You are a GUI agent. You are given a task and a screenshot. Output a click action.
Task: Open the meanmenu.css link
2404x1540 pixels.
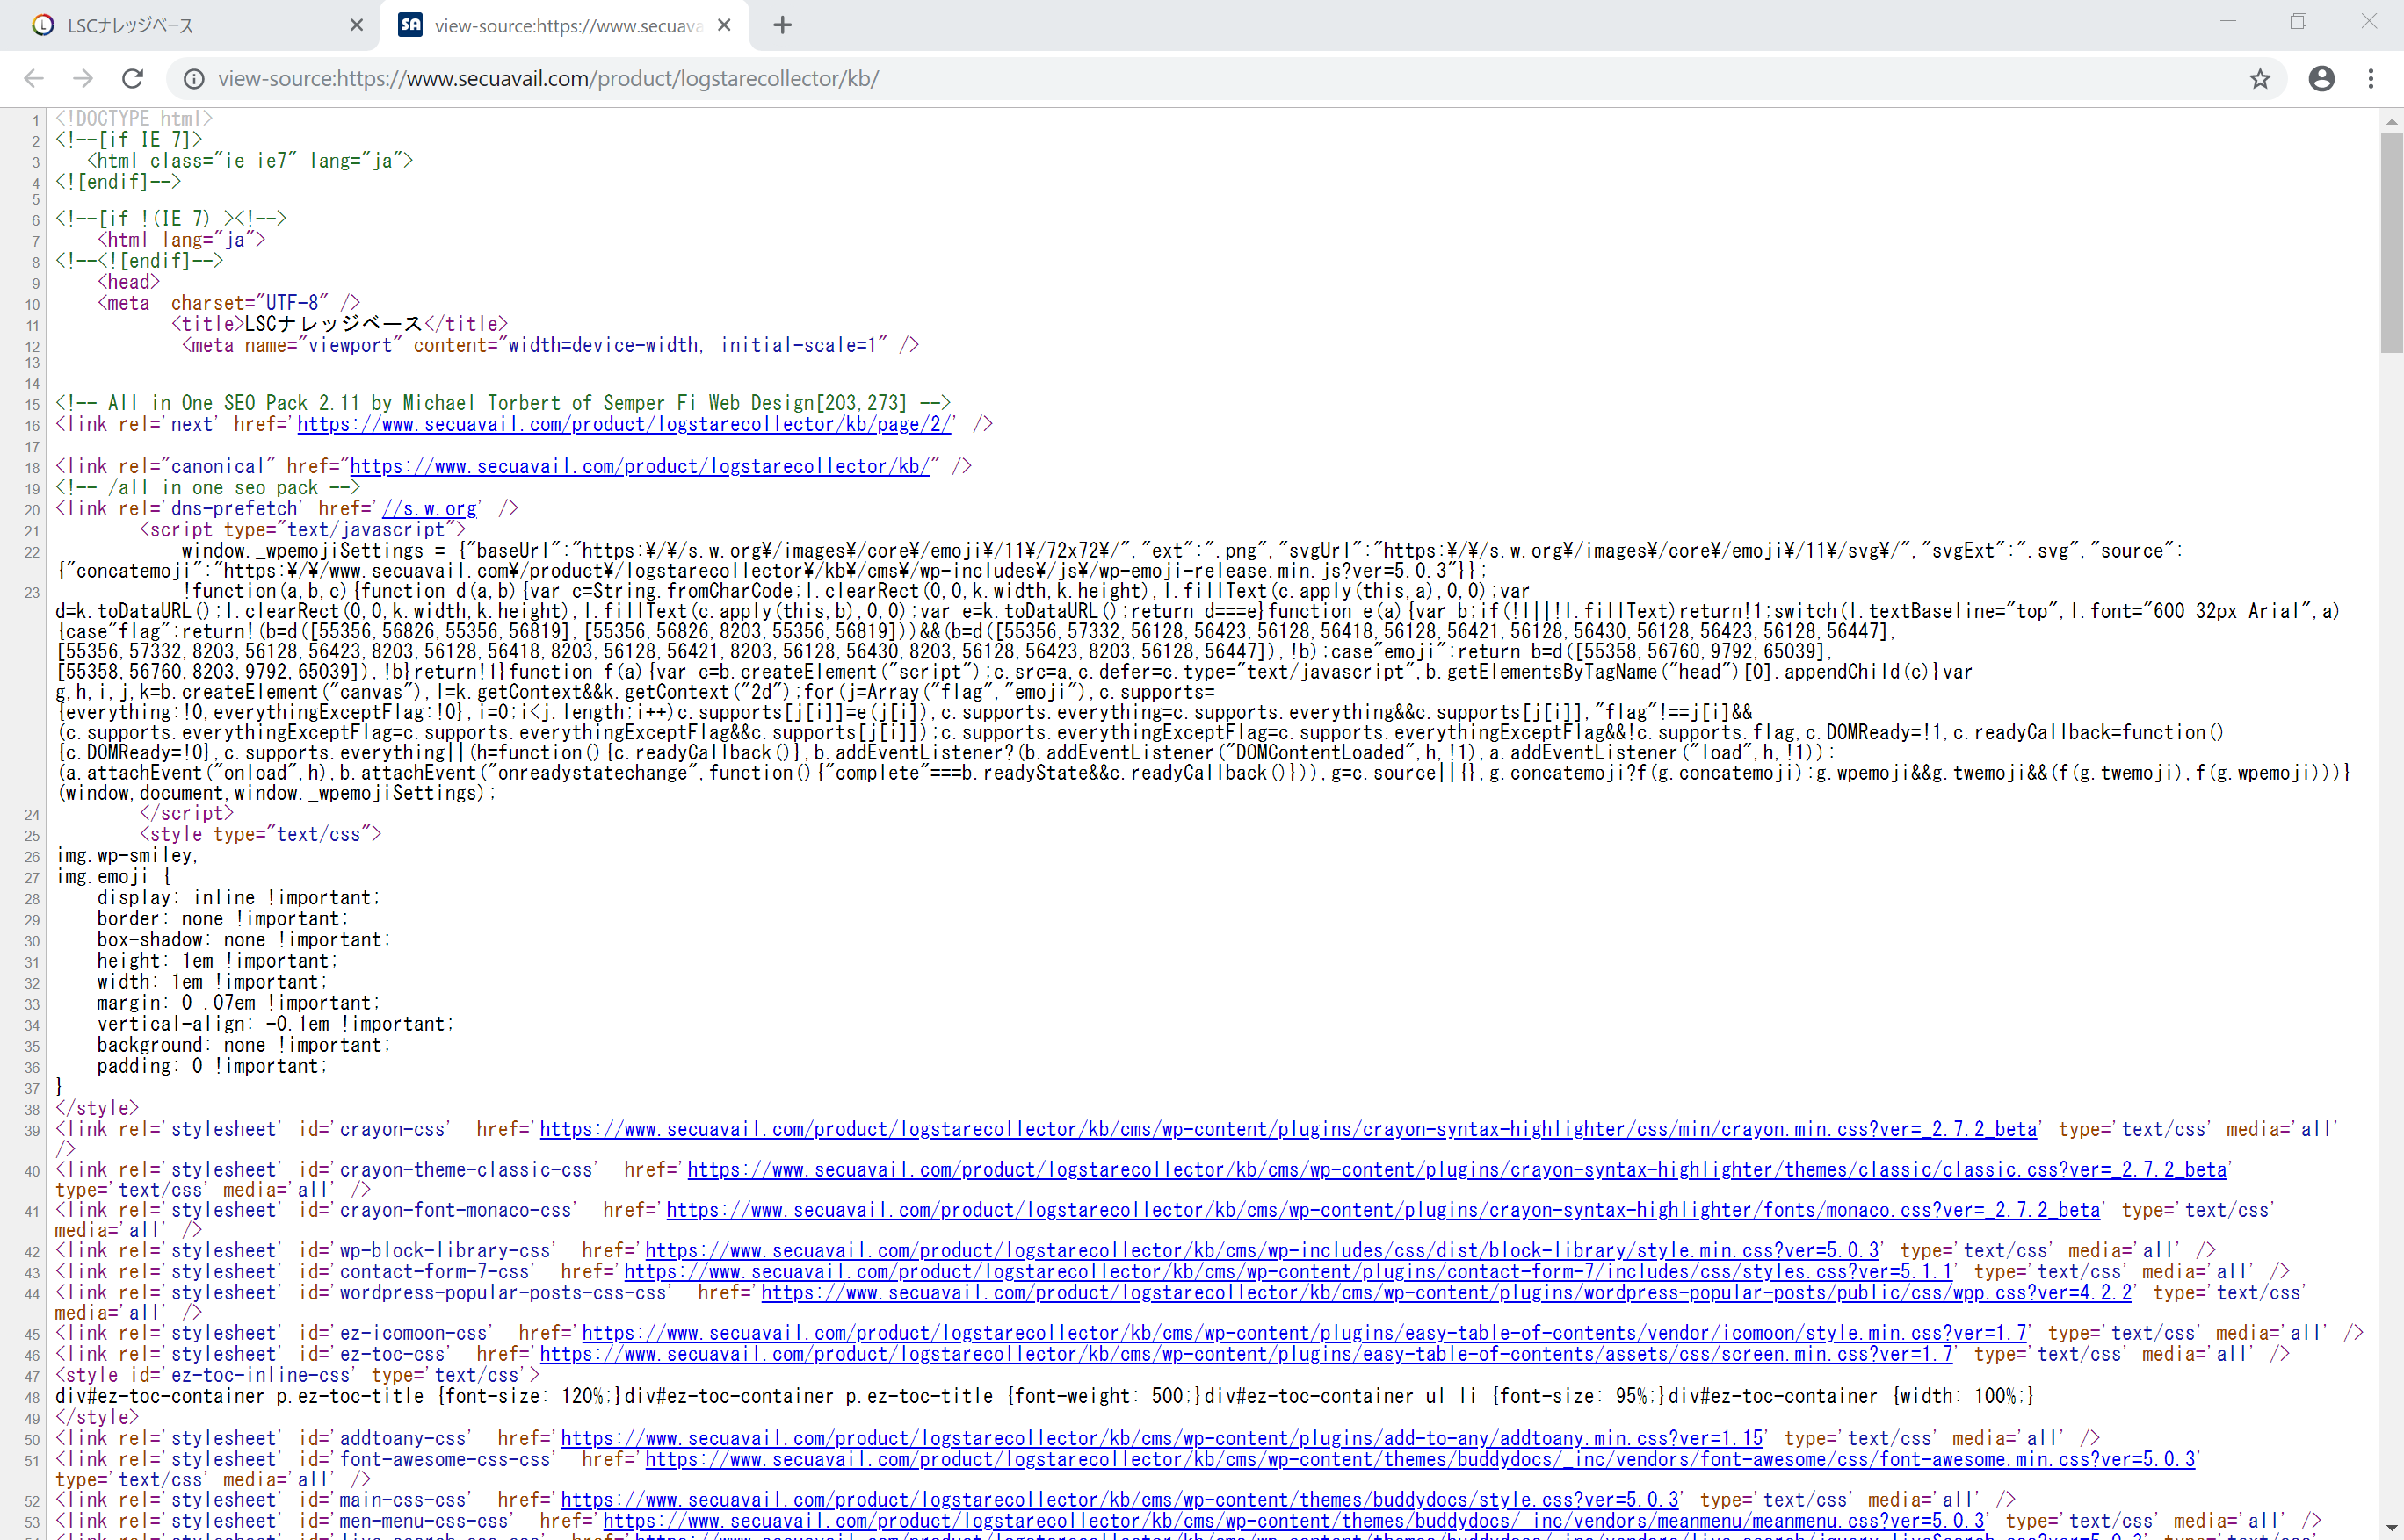[x=1293, y=1521]
